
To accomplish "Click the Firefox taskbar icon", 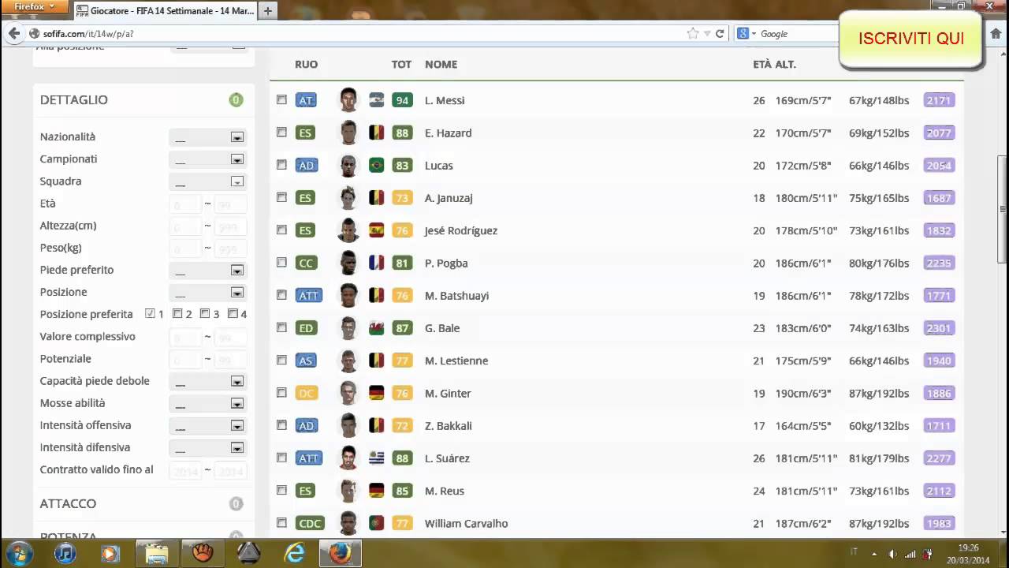I will point(340,553).
